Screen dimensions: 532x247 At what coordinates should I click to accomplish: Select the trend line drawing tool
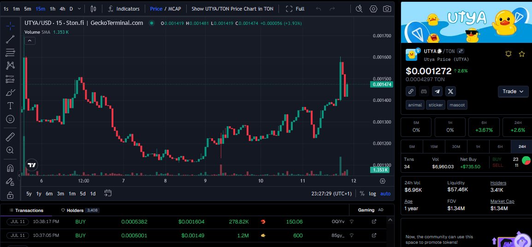[10, 39]
